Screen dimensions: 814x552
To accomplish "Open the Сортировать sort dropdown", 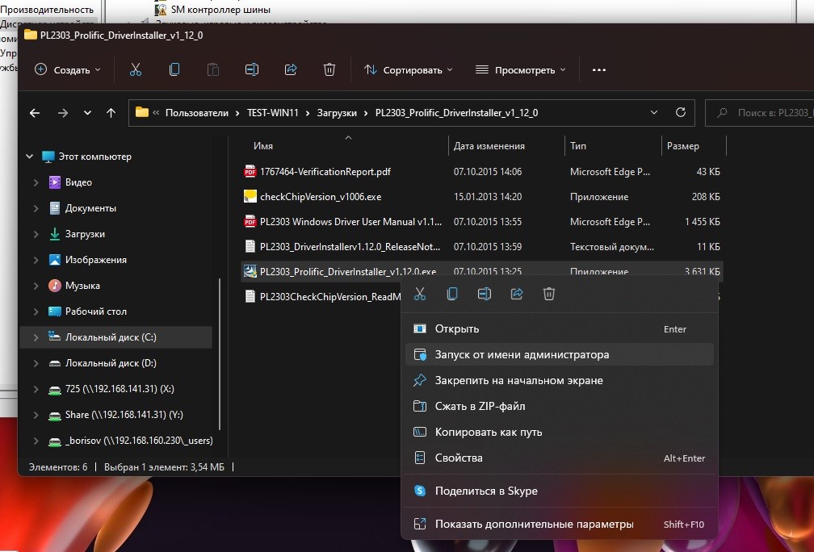I will (x=409, y=70).
